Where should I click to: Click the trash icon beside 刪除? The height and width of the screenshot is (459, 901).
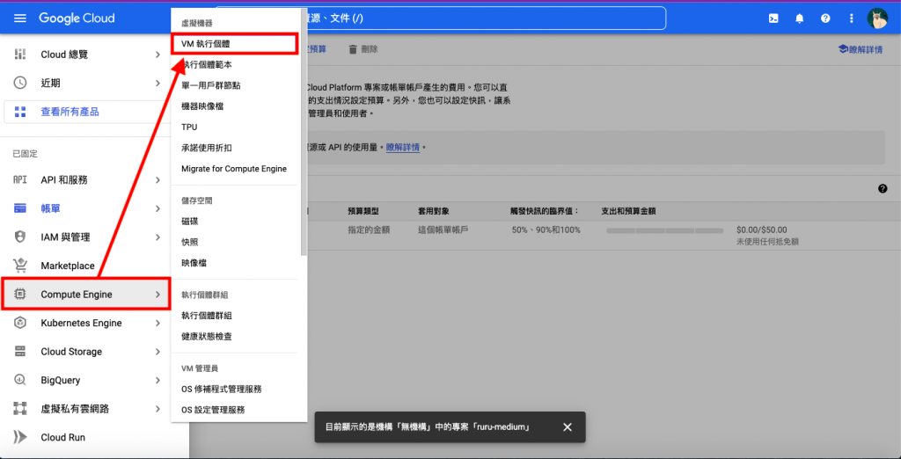point(353,49)
